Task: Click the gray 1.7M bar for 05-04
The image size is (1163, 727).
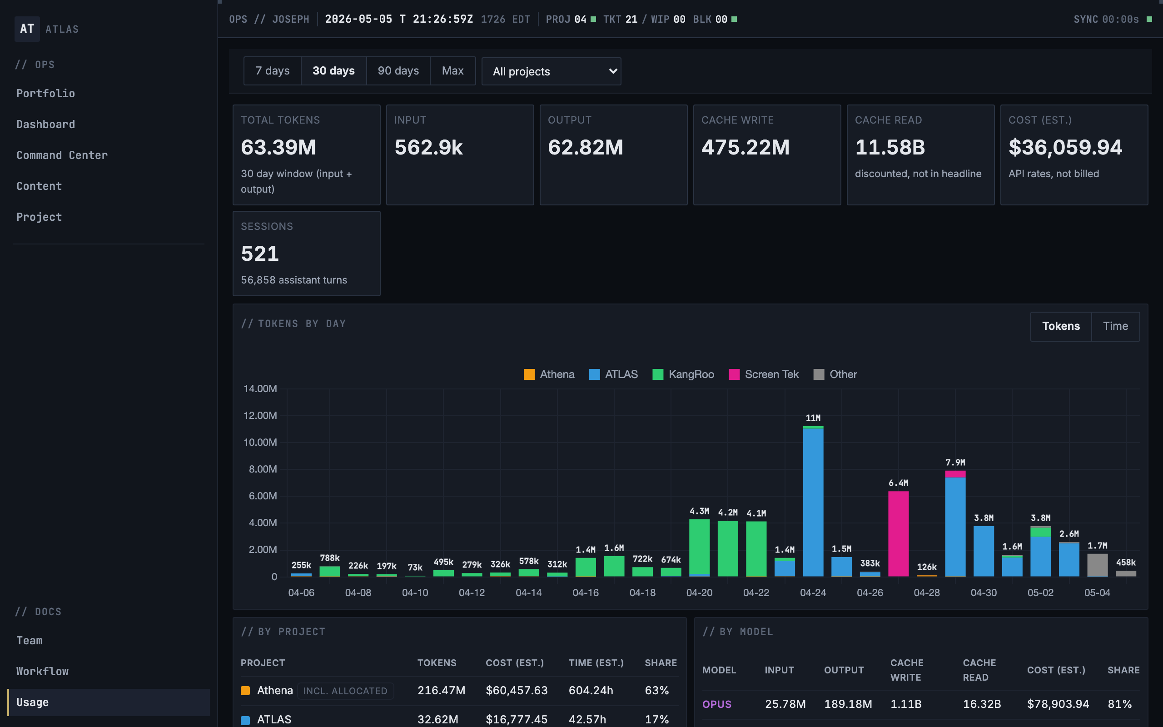Action: coord(1097,565)
